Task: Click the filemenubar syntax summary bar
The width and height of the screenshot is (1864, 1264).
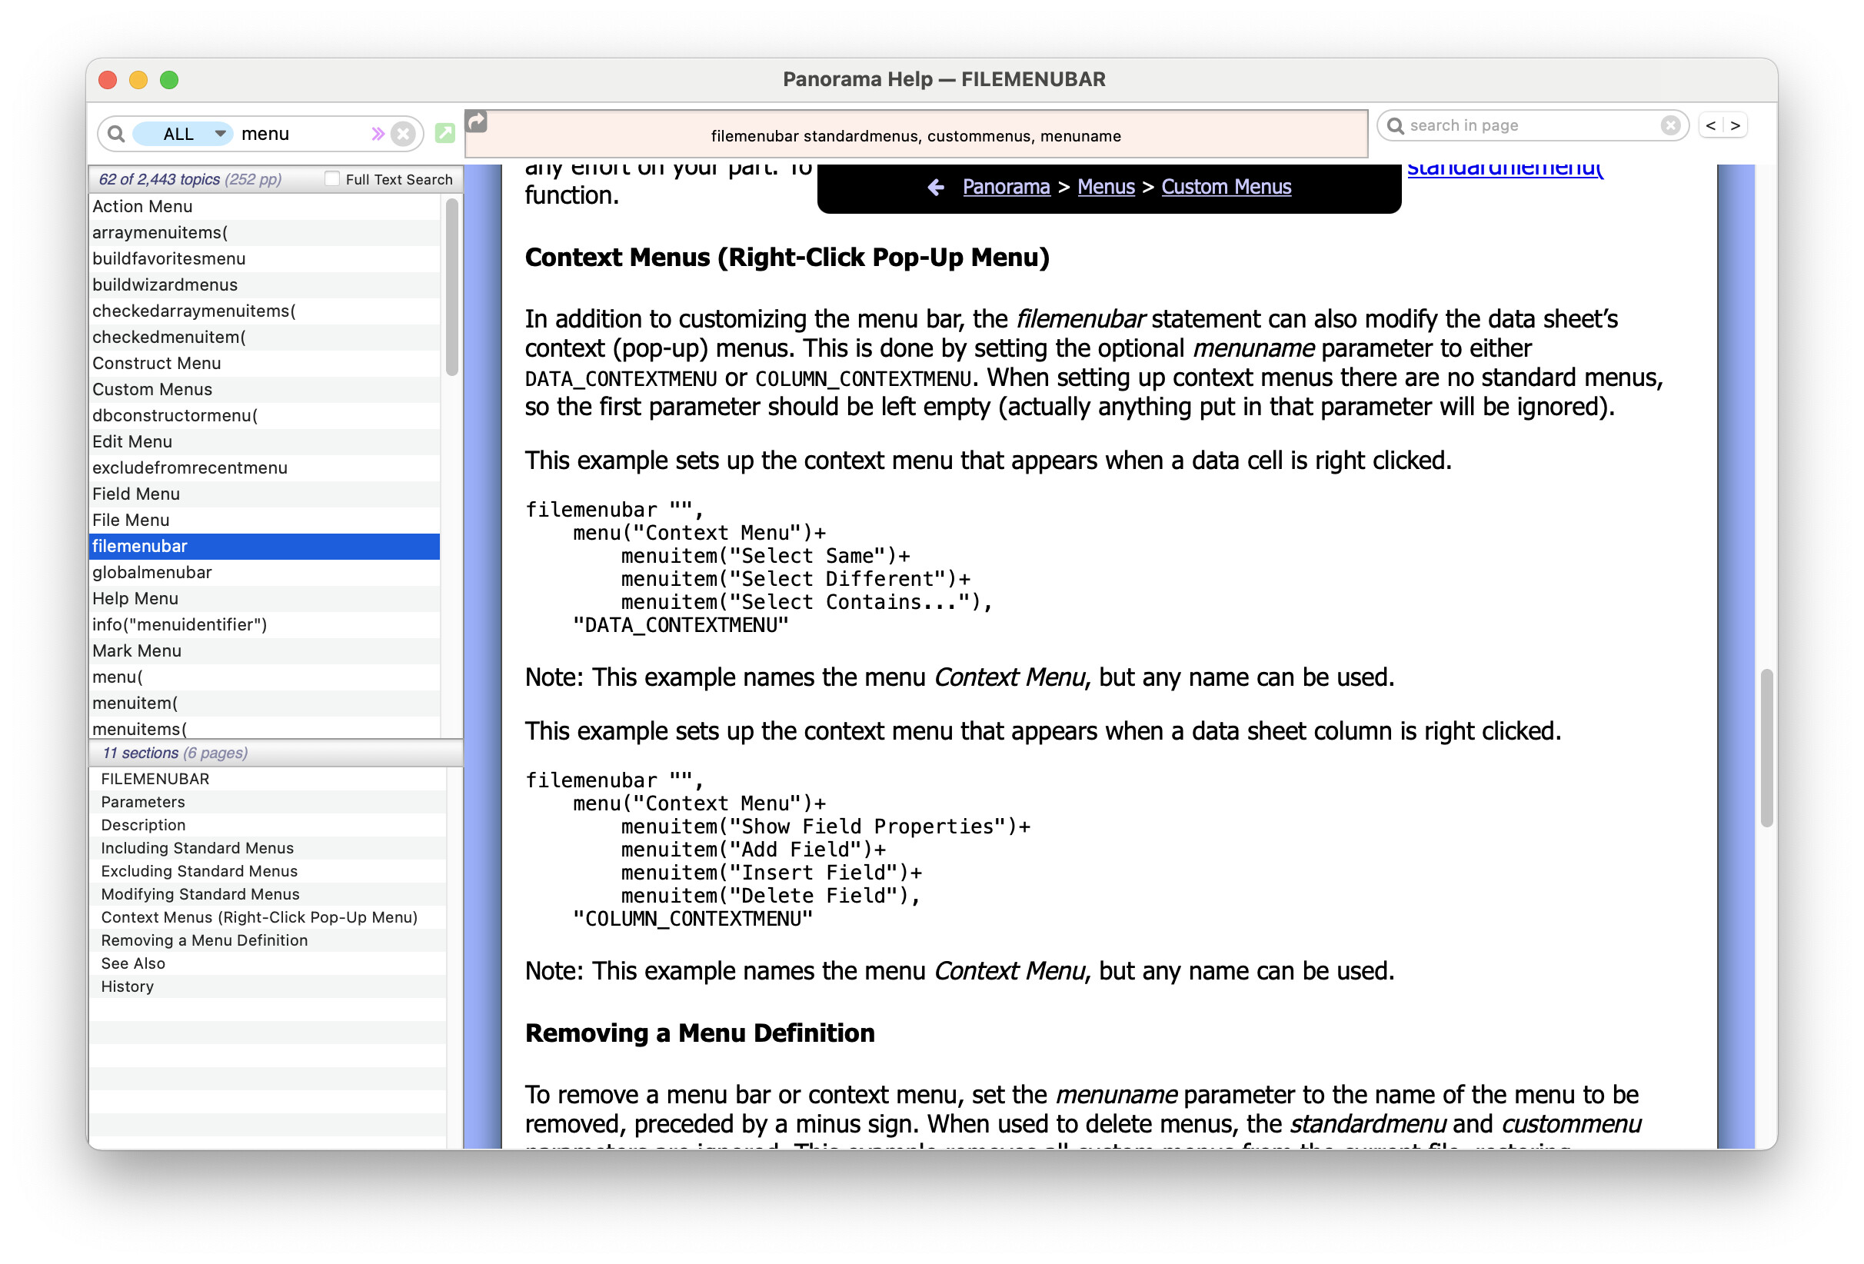Action: [916, 135]
